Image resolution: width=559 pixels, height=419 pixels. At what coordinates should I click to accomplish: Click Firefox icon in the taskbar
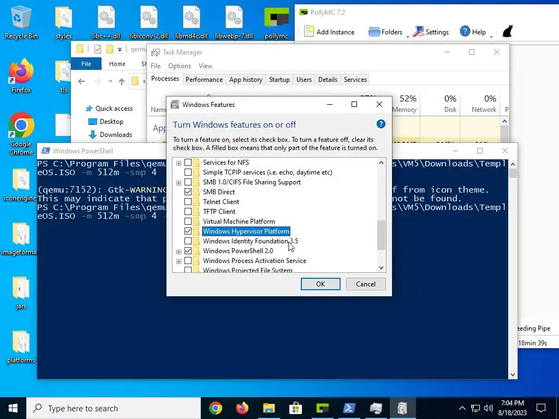(242, 408)
